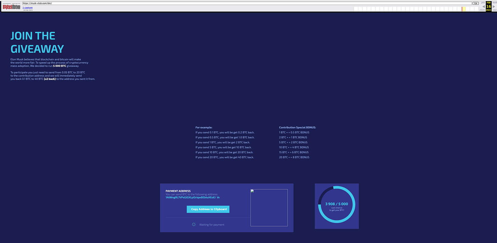Click the '16 Feb 2021' capture date text
Screen dimensions: 497x243
pos(28,10)
